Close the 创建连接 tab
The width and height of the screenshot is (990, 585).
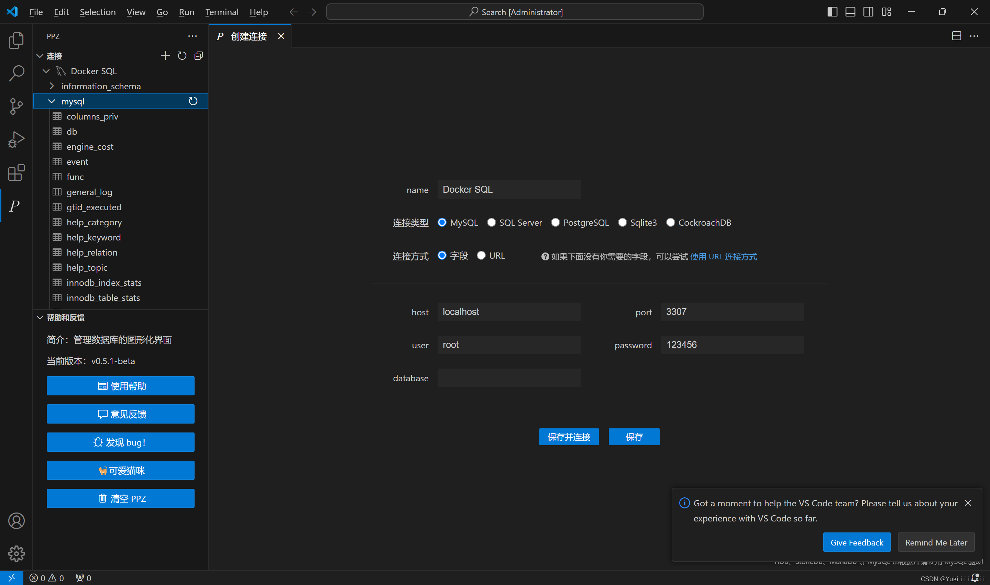click(281, 36)
